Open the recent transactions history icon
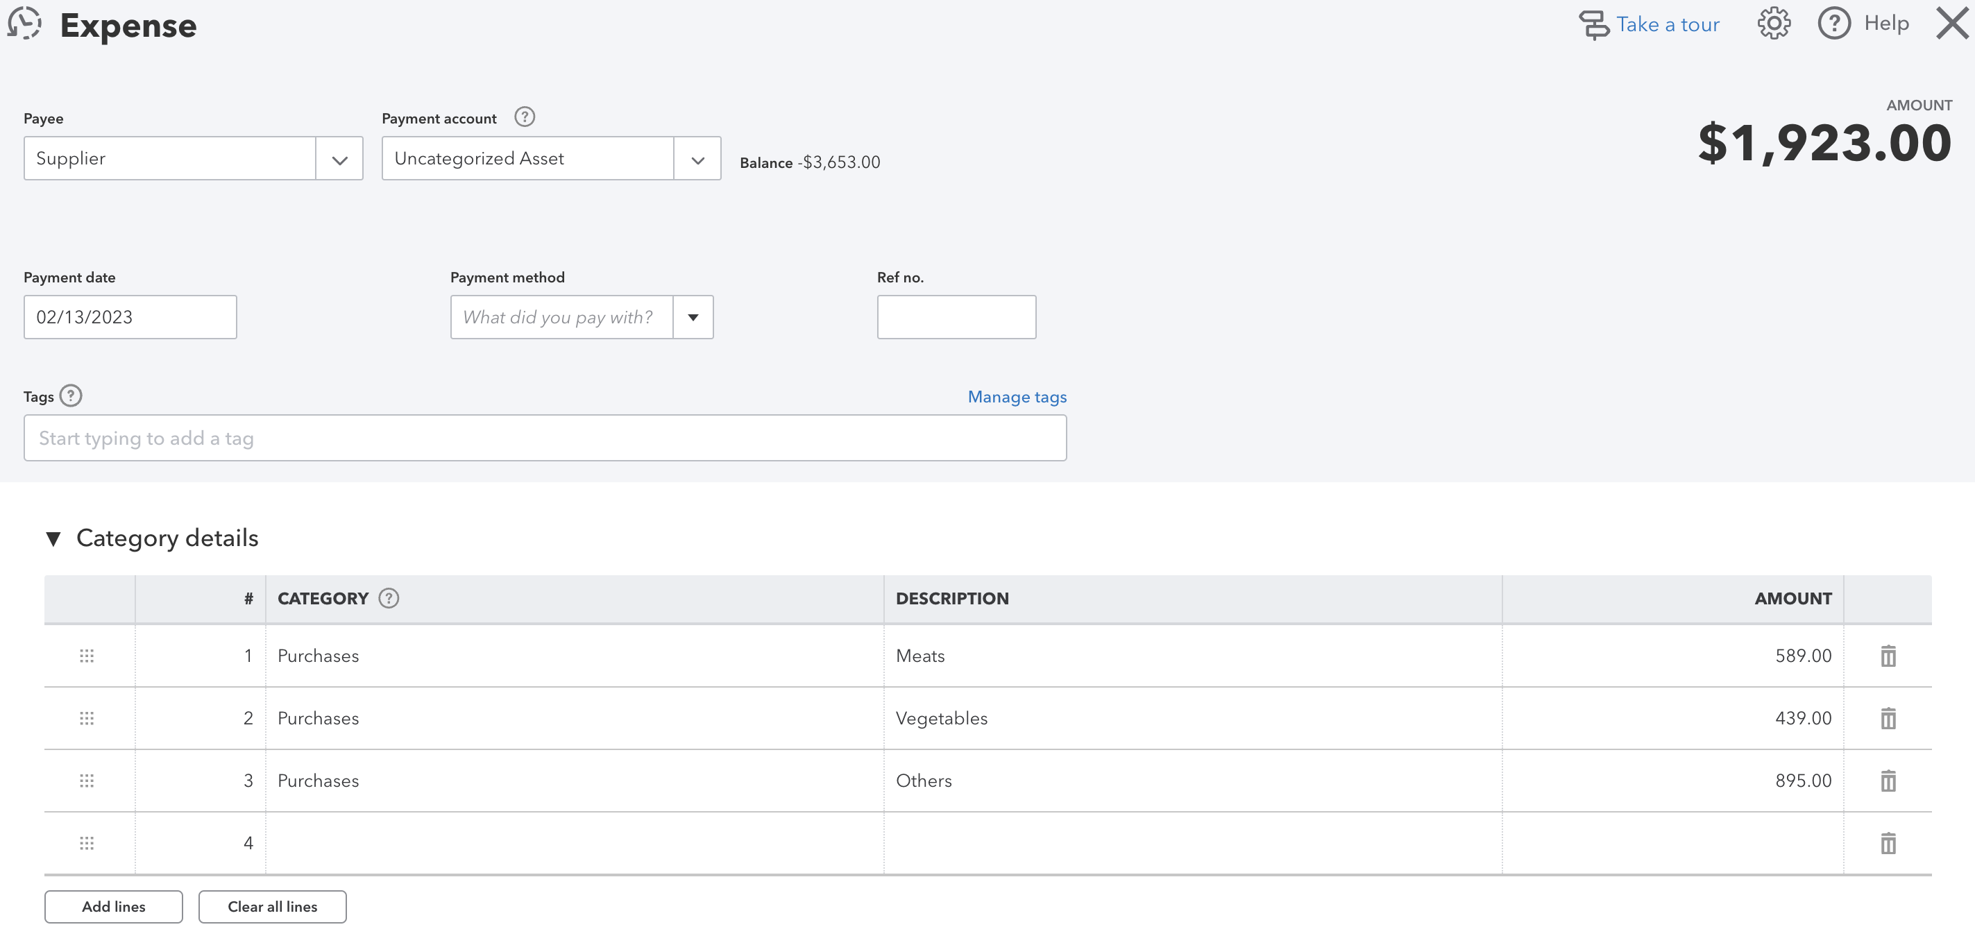This screenshot has height=927, width=1975. [x=24, y=23]
